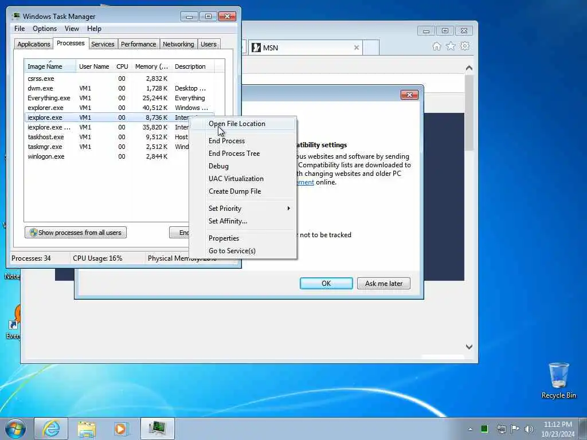Open Internet Explorer from the taskbar
Screen dimensions: 587x440
(51, 429)
